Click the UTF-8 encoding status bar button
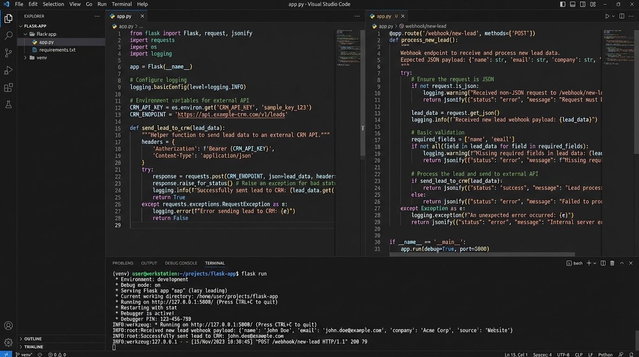Image resolution: width=639 pixels, height=357 pixels. 563,355
